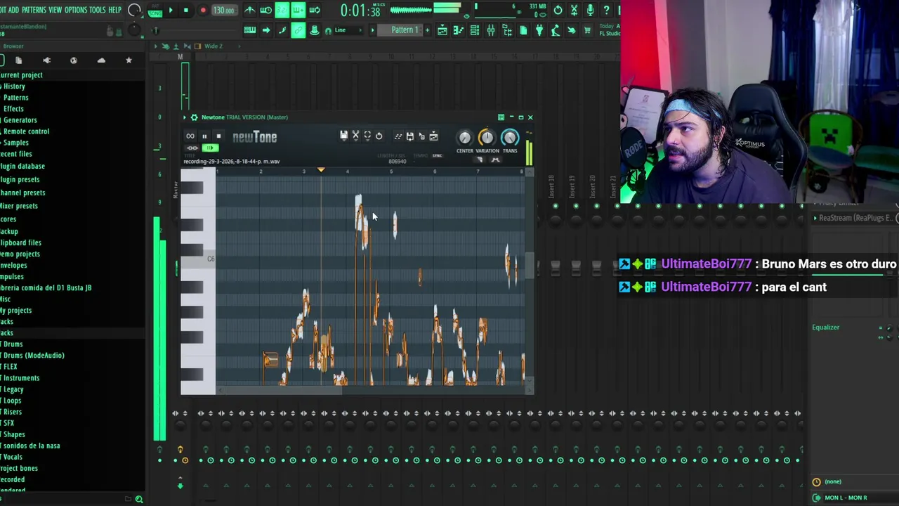Viewport: 899px width, 506px height.
Task: Toggle the metronome in the top toolbar
Action: (x=249, y=10)
